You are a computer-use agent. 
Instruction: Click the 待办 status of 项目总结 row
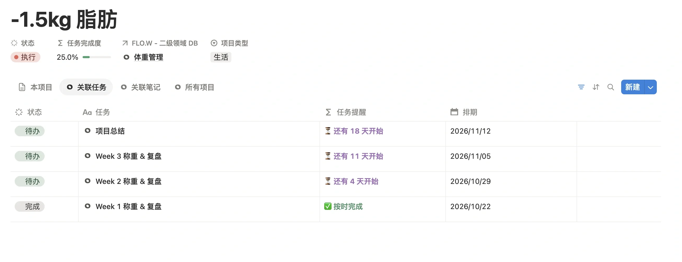pos(30,131)
